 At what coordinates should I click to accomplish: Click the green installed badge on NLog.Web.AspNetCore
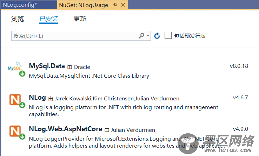(22, 136)
